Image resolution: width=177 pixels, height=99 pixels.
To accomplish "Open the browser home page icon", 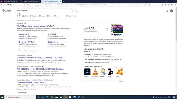I will tap(11, 5).
